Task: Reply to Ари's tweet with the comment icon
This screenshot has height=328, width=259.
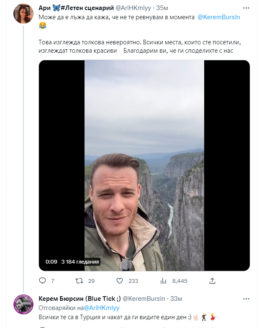Action: coord(42,281)
